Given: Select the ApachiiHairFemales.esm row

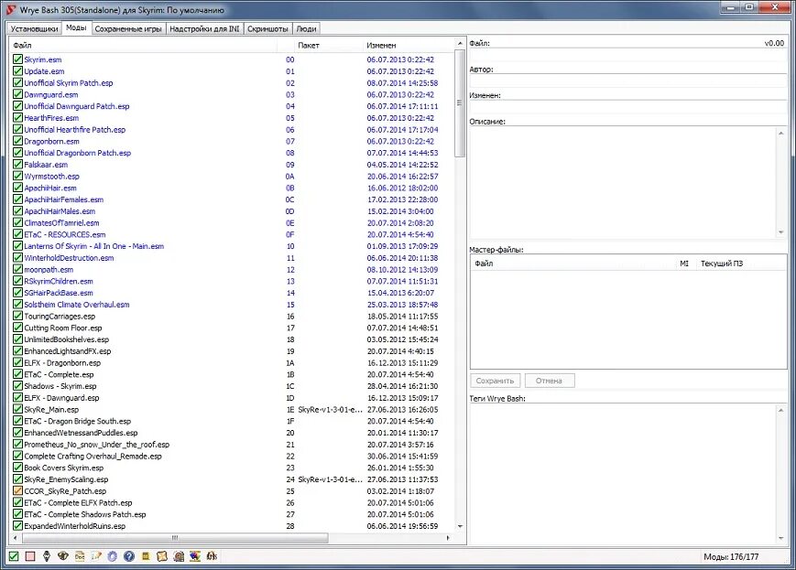Looking at the screenshot, I should pos(233,199).
